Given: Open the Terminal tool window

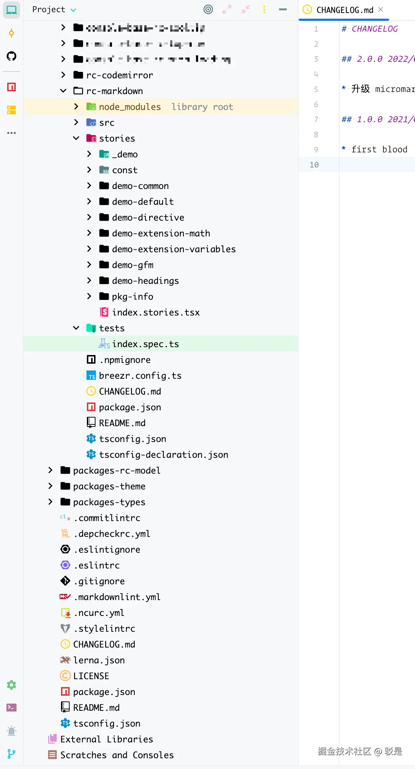Looking at the screenshot, I should tap(11, 708).
